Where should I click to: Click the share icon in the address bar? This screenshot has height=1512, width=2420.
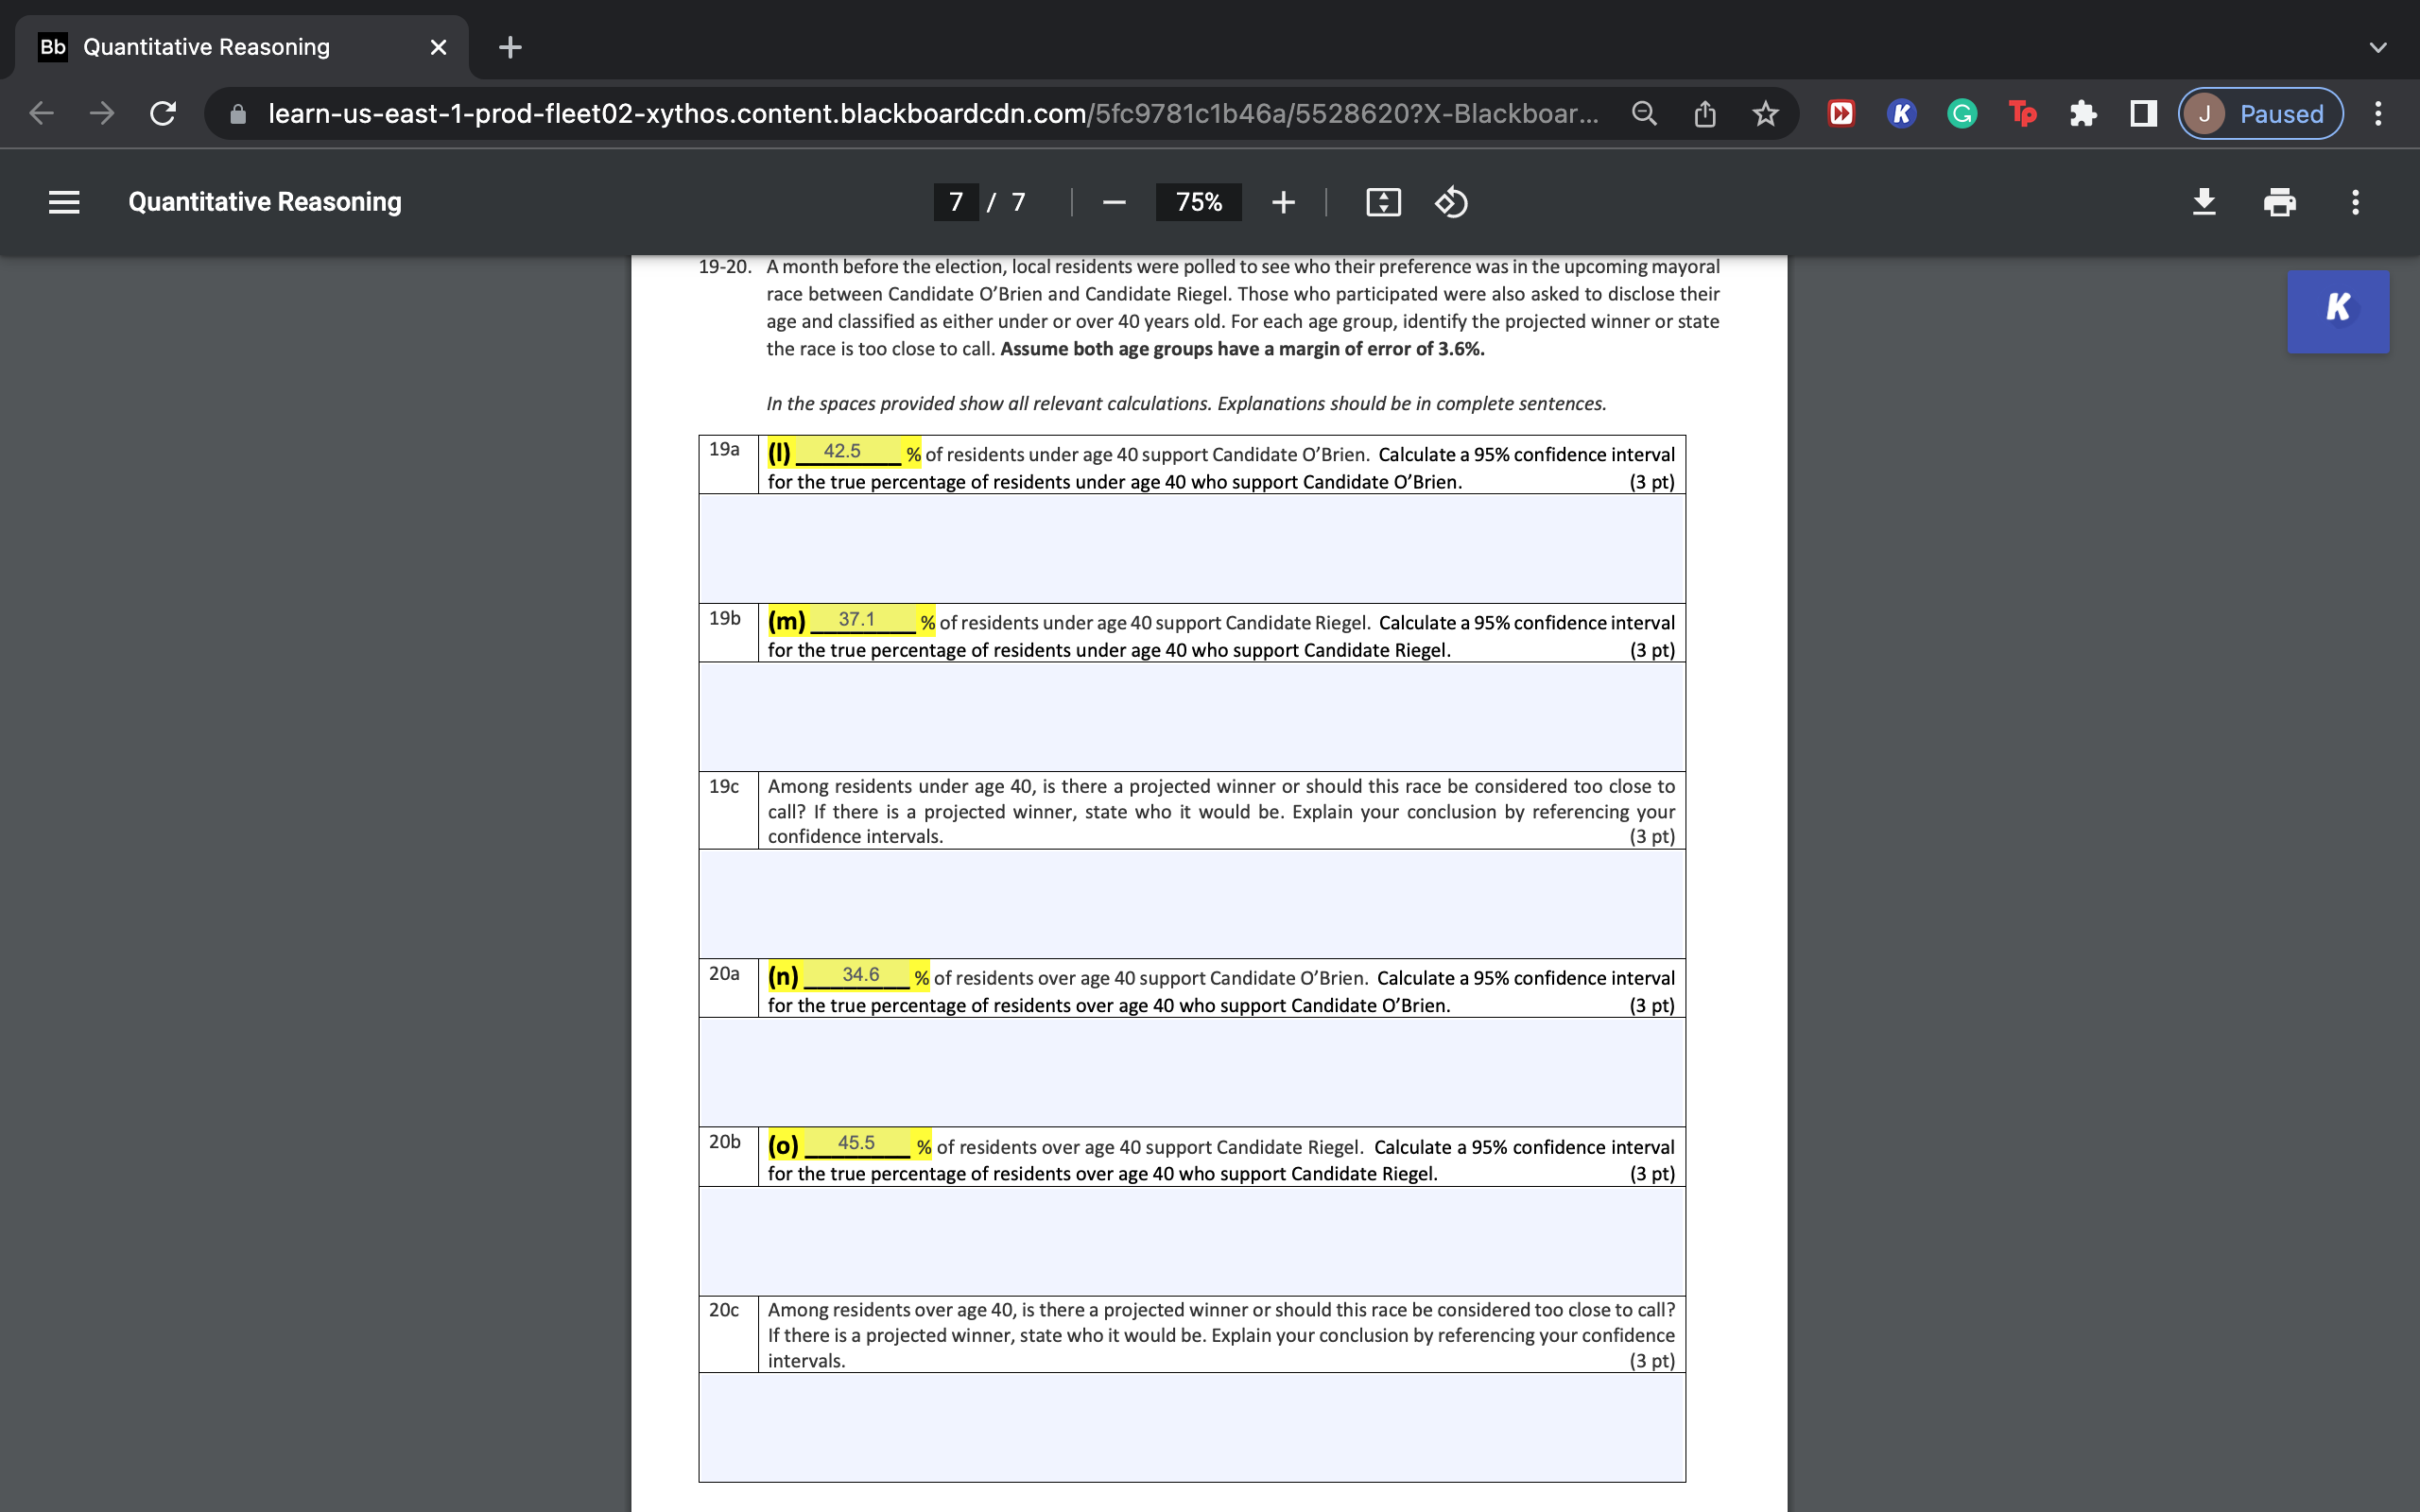tap(1704, 113)
